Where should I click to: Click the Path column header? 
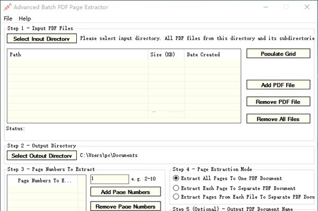click(x=78, y=54)
